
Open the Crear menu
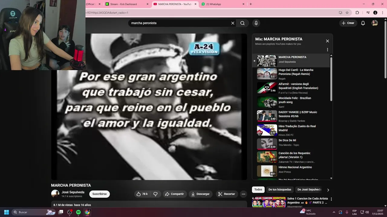pyautogui.click(x=348, y=23)
